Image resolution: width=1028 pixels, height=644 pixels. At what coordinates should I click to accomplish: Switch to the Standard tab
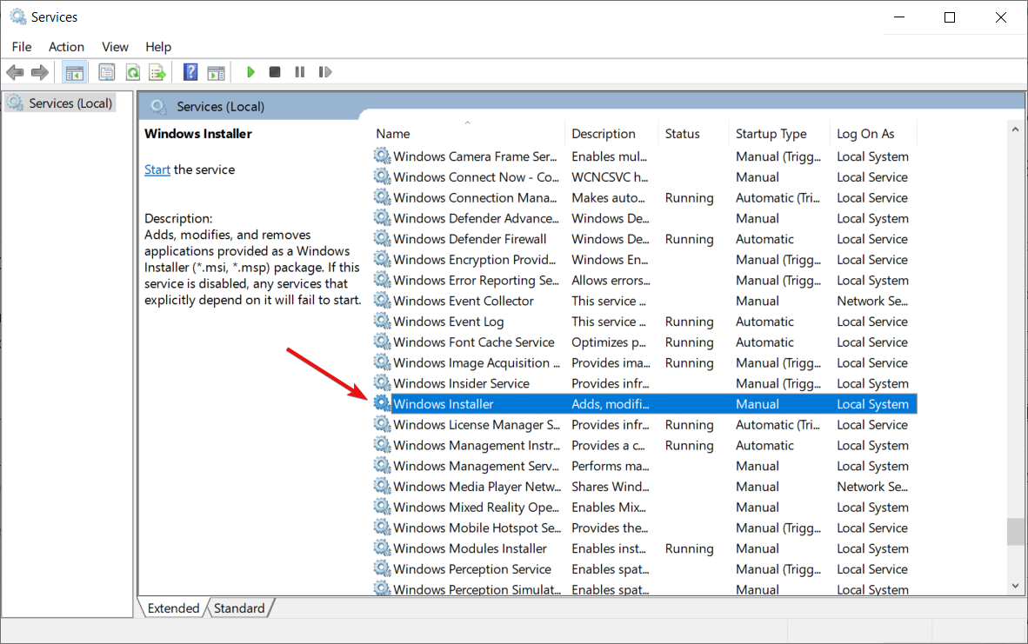(x=239, y=608)
